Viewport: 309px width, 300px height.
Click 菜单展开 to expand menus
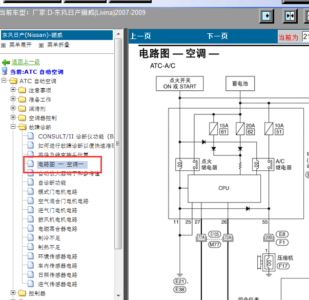click(20, 45)
